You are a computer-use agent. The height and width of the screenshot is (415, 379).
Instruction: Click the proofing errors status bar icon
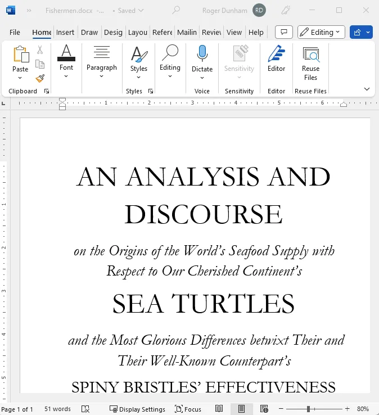[85, 409]
